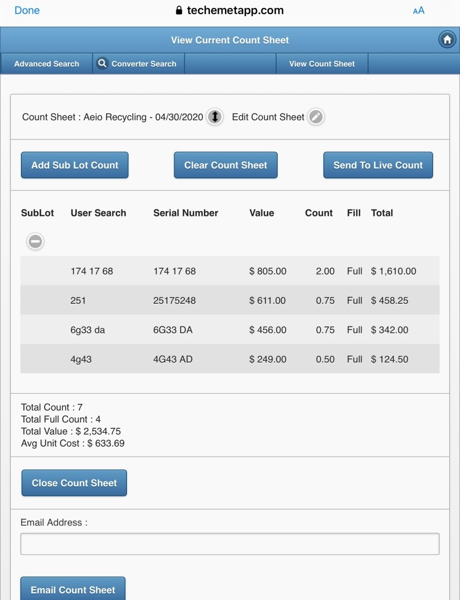Collapse sublot with the minus icon

click(x=36, y=241)
